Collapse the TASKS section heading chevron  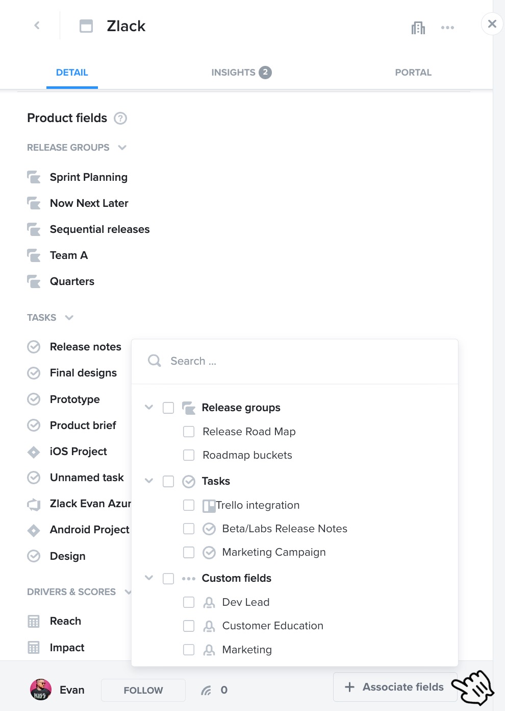point(69,318)
